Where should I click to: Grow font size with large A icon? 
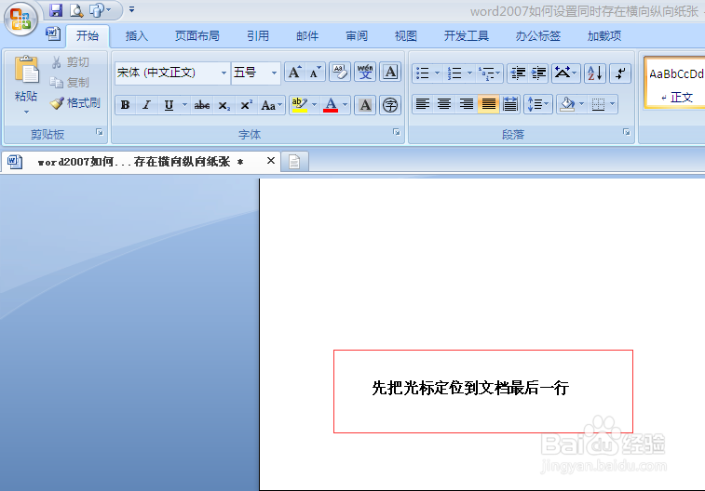pos(295,73)
